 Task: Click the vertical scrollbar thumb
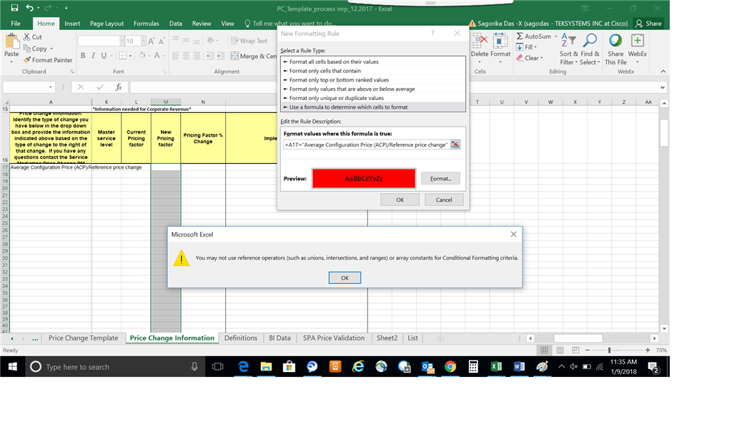click(664, 133)
